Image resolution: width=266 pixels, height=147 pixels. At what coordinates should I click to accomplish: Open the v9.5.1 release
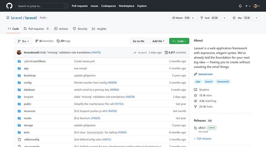(x=202, y=128)
